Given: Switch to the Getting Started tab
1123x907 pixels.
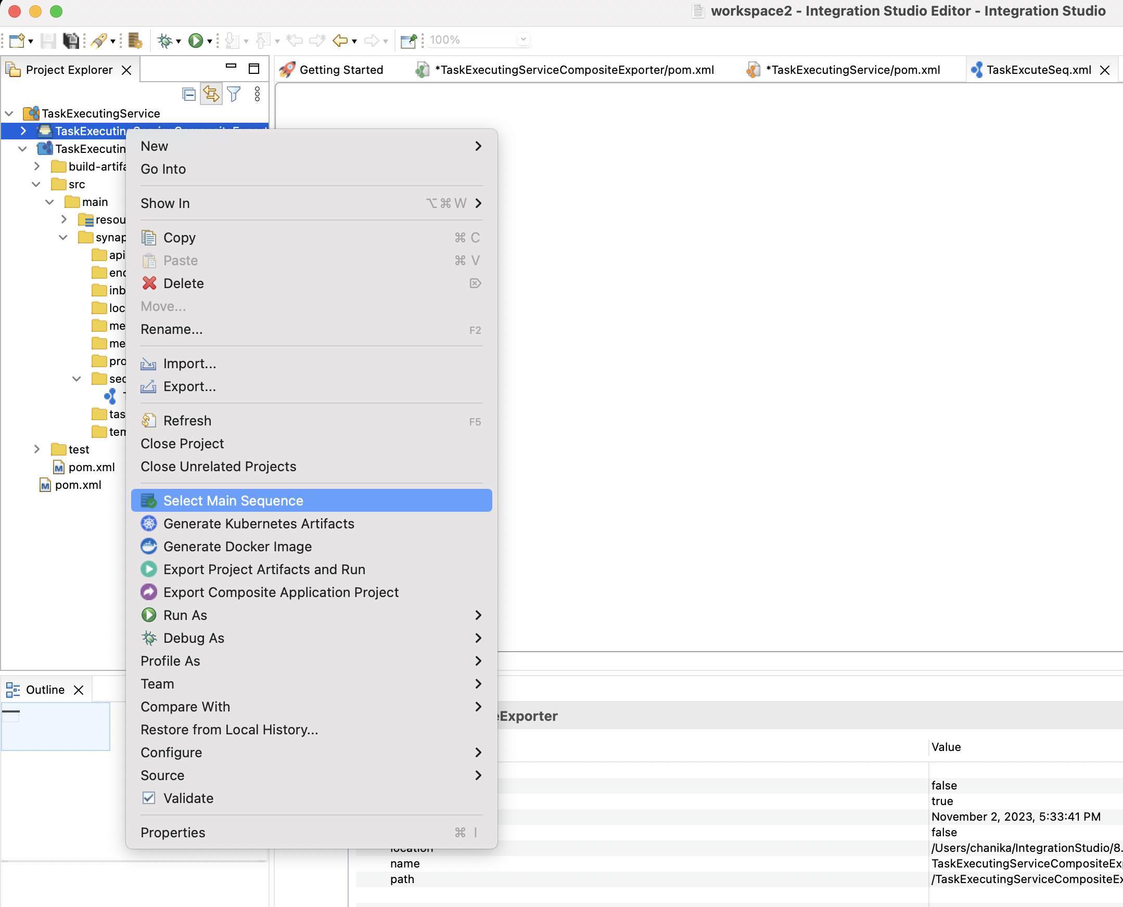Looking at the screenshot, I should click(331, 70).
